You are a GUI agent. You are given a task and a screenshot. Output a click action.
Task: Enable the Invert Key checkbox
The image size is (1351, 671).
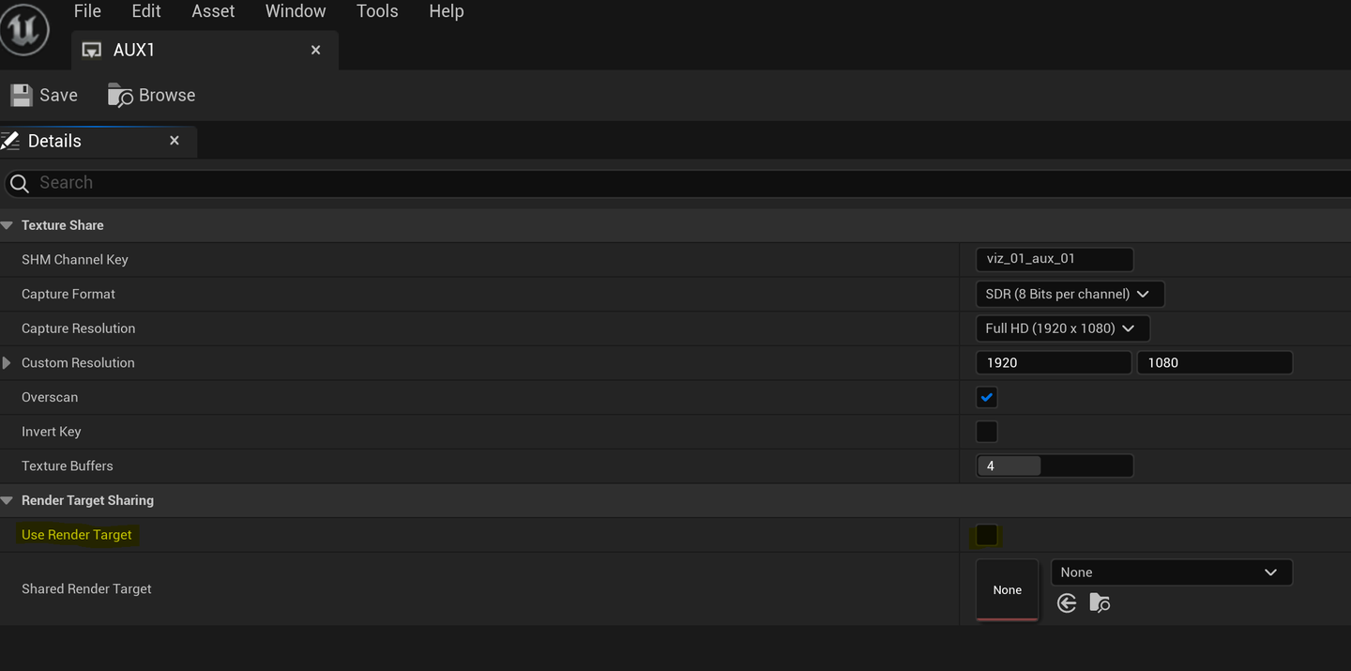coord(986,432)
